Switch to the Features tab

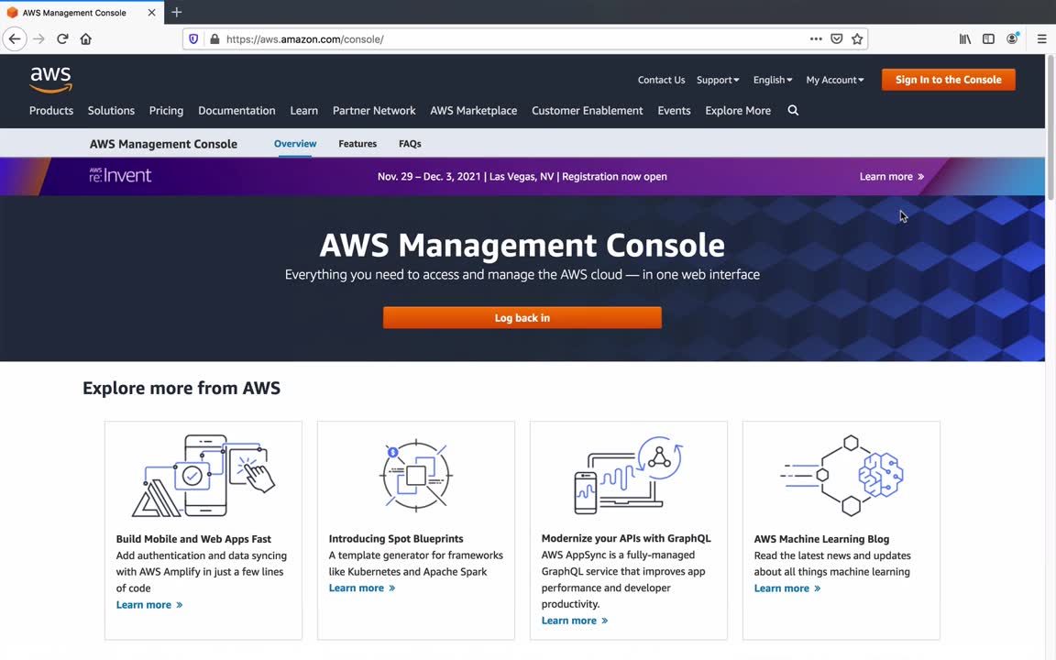point(357,144)
